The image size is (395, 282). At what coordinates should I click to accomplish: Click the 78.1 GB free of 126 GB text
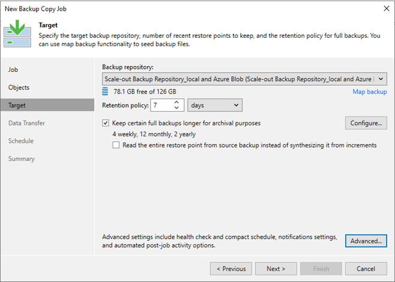click(x=145, y=92)
